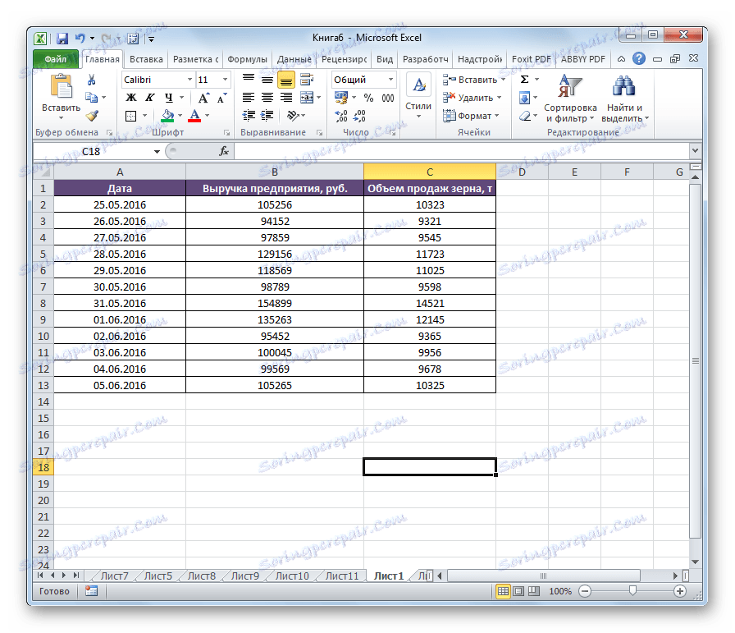The image size is (735, 633).
Task: Toggle wrap text option
Action: click(307, 80)
